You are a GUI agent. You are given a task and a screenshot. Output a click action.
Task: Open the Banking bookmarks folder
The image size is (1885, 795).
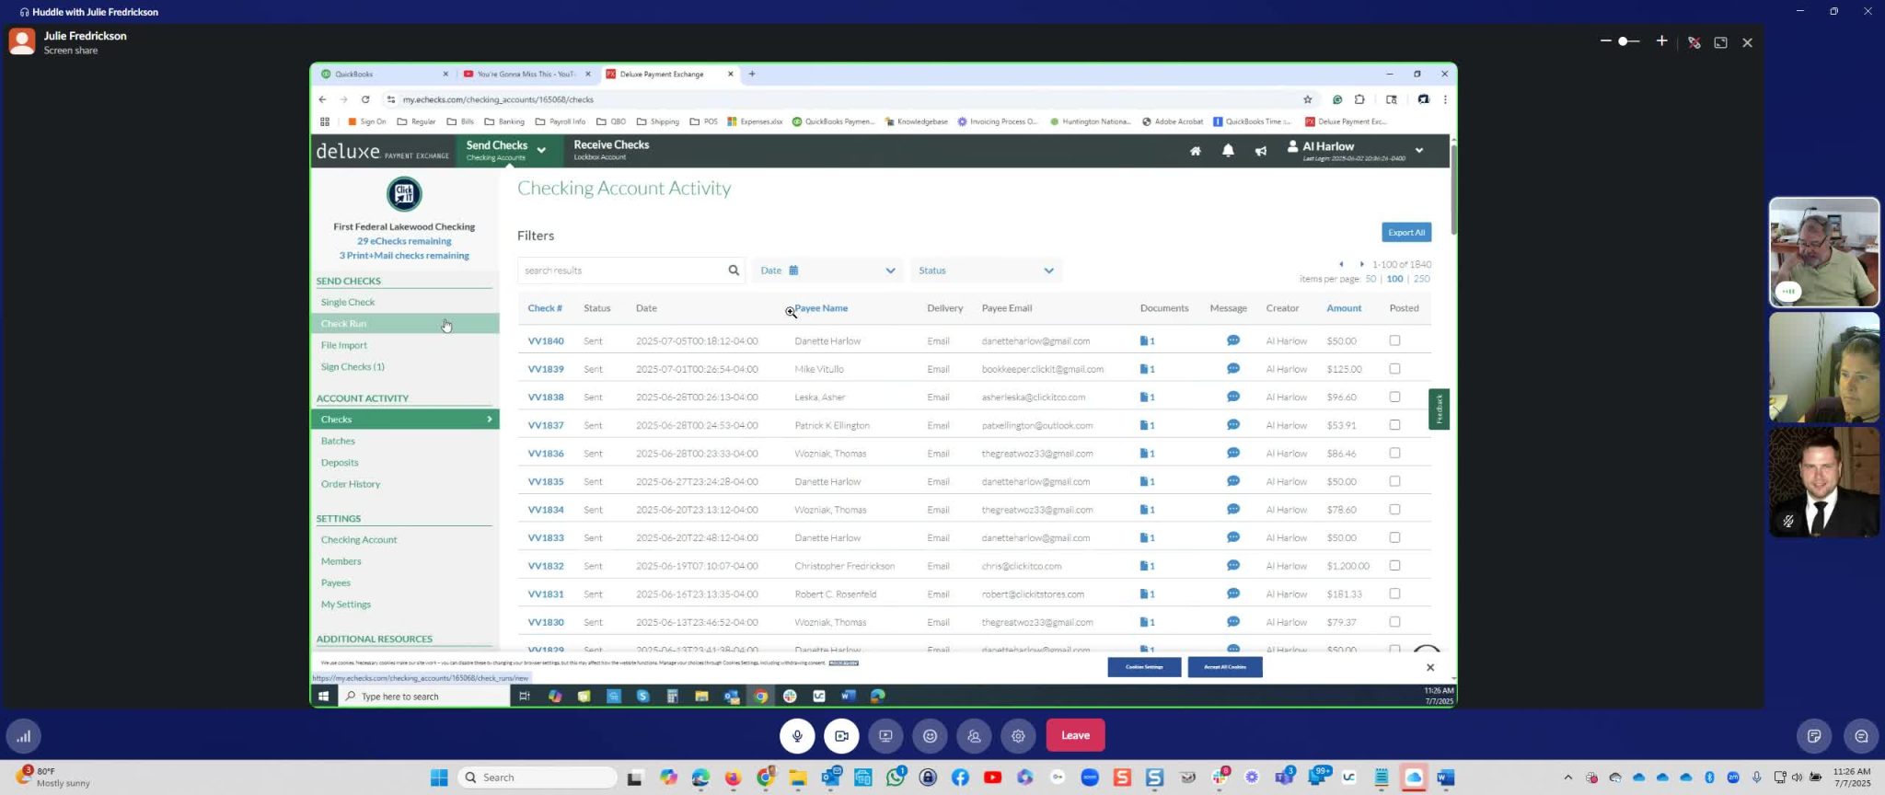[504, 121]
